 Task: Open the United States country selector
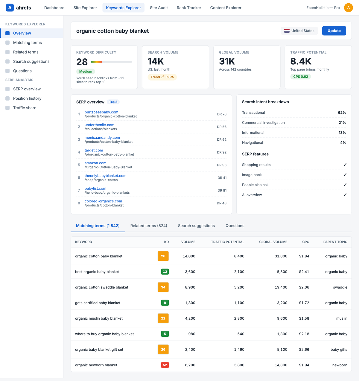pyautogui.click(x=299, y=31)
